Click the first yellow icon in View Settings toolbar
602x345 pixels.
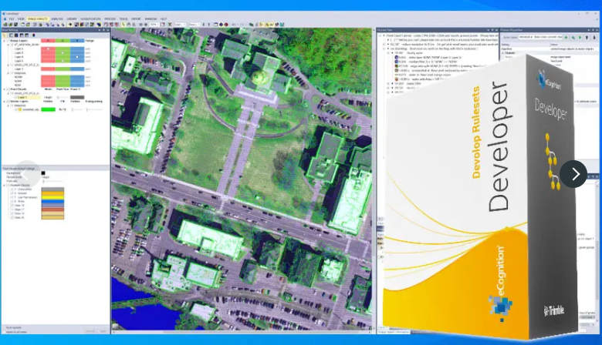point(5,35)
